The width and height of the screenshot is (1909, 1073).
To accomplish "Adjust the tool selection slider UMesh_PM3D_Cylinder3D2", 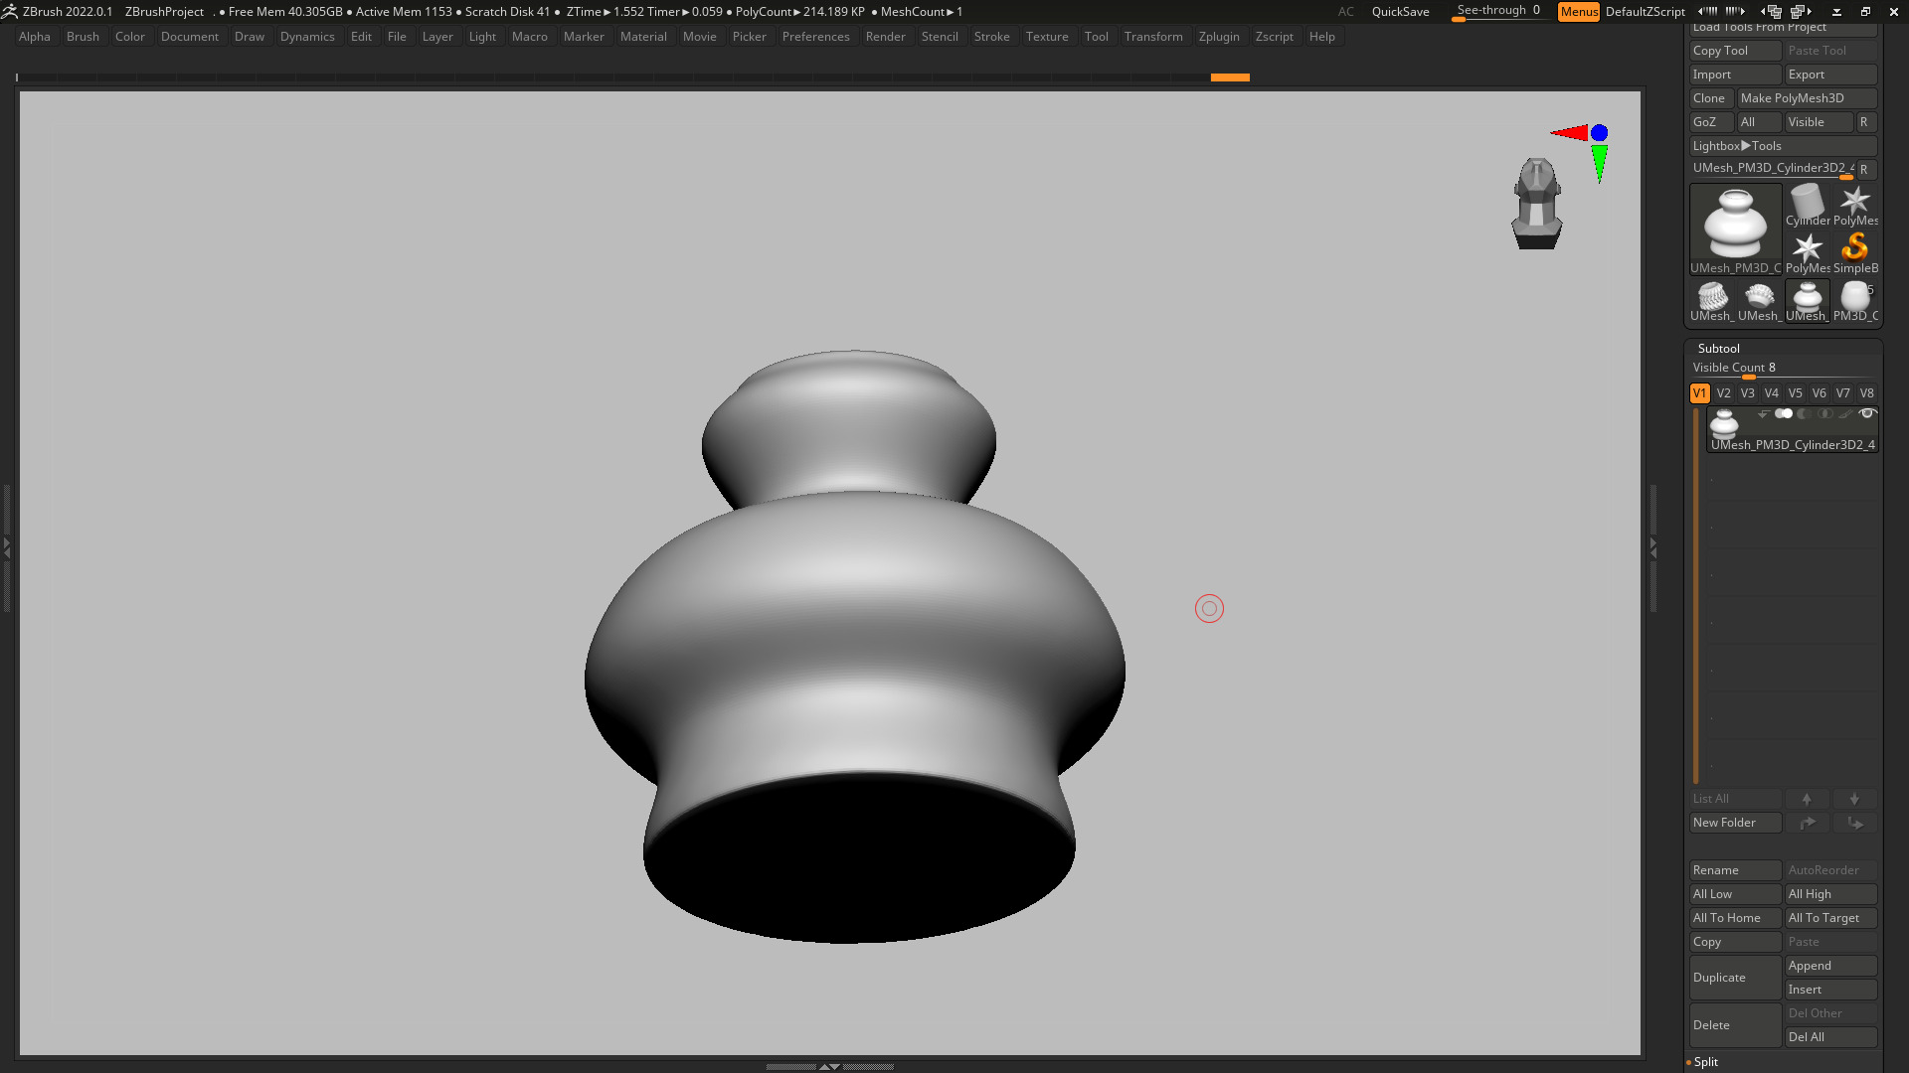I will [1772, 169].
